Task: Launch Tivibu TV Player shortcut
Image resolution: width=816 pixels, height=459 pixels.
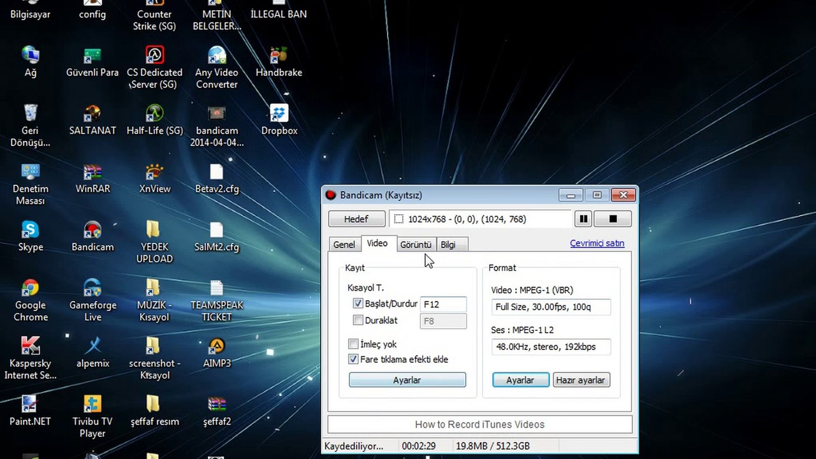Action: click(92, 417)
